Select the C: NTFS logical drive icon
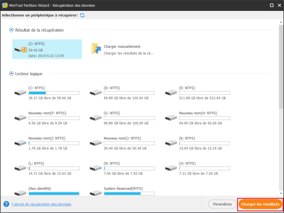 point(20,92)
